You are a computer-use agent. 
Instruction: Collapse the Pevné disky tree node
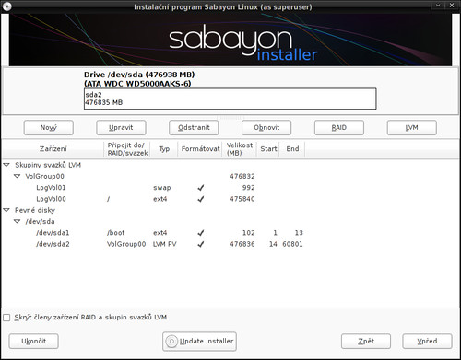(x=6, y=210)
